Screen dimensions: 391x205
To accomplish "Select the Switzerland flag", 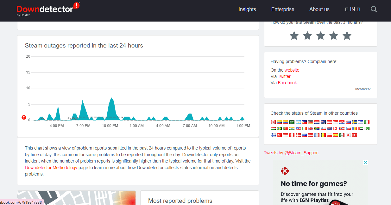I will coord(335,129).
